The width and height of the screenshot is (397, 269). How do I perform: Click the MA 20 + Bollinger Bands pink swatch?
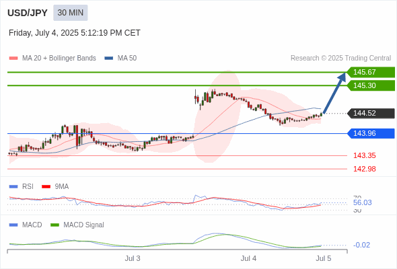[13, 59]
